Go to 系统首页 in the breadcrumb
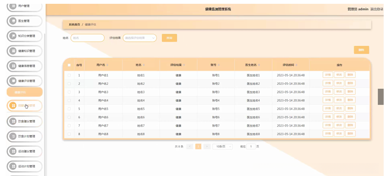 pyautogui.click(x=74, y=25)
